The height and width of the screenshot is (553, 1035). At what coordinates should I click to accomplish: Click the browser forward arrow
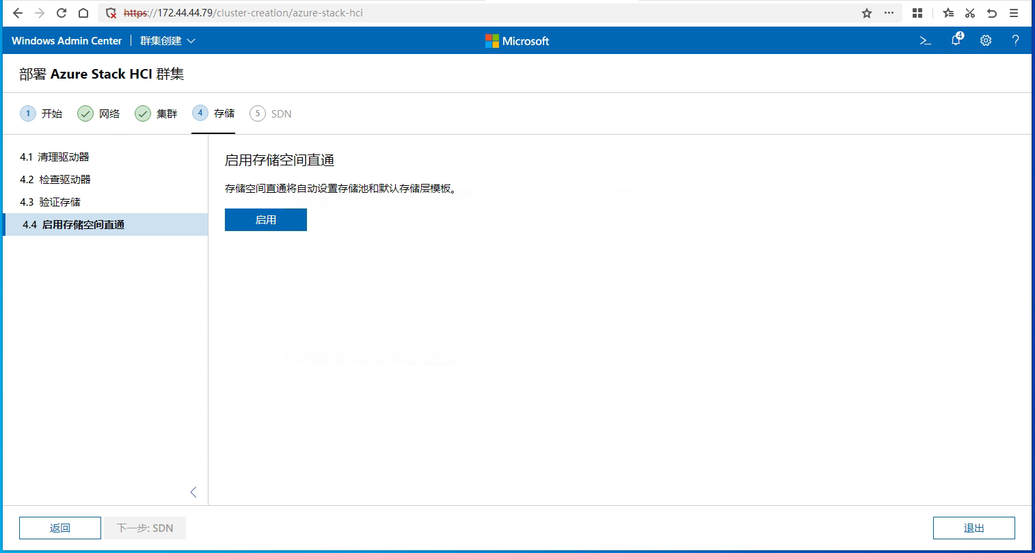pyautogui.click(x=40, y=13)
